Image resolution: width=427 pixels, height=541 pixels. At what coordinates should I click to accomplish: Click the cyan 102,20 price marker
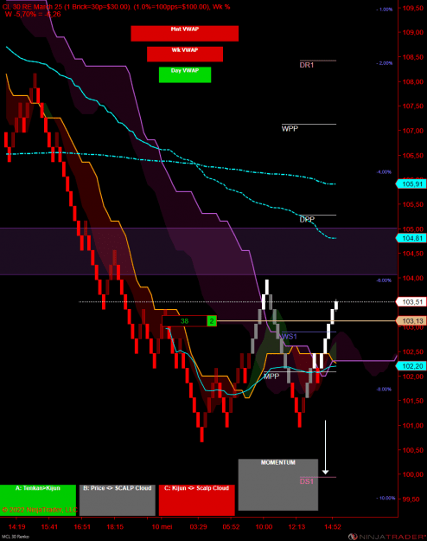coord(411,366)
